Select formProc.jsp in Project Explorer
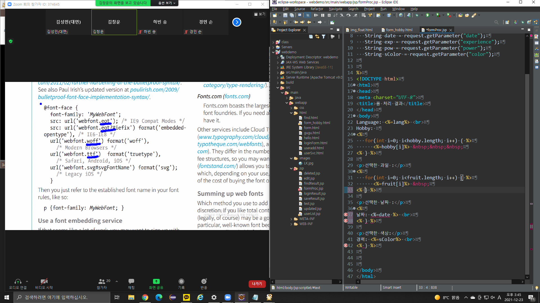Screen dimensions: 540x303 [313, 189]
